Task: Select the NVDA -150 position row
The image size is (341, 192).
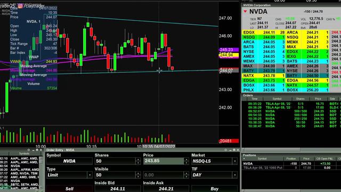Action: pyautogui.click(x=291, y=164)
